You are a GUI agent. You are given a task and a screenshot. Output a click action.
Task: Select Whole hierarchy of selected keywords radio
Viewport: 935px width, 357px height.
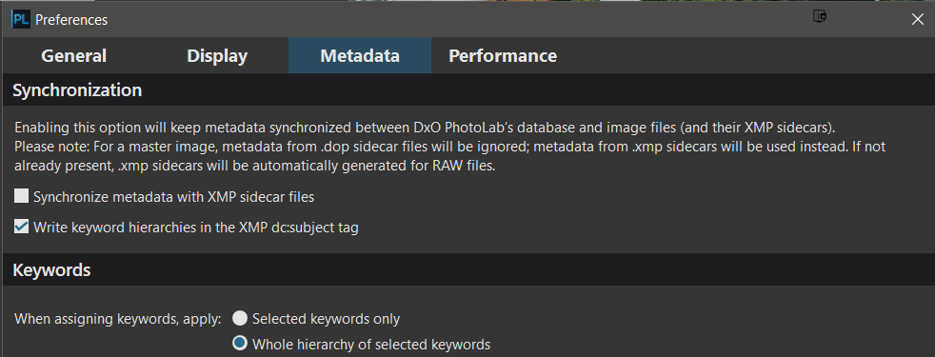[x=240, y=344]
